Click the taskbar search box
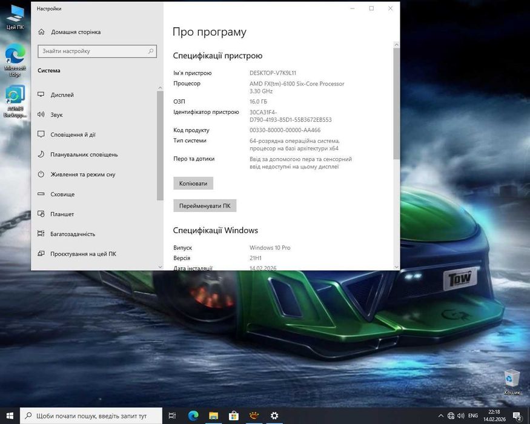Screen dimensions: 530x424 pyautogui.click(x=91, y=416)
